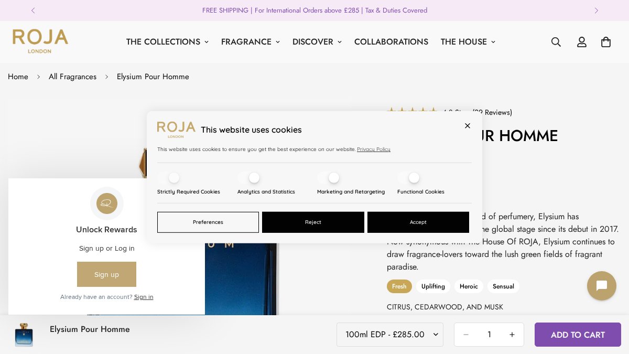629x354 pixels.
Task: Click the Free Shipping announcement text
Action: 314,10
